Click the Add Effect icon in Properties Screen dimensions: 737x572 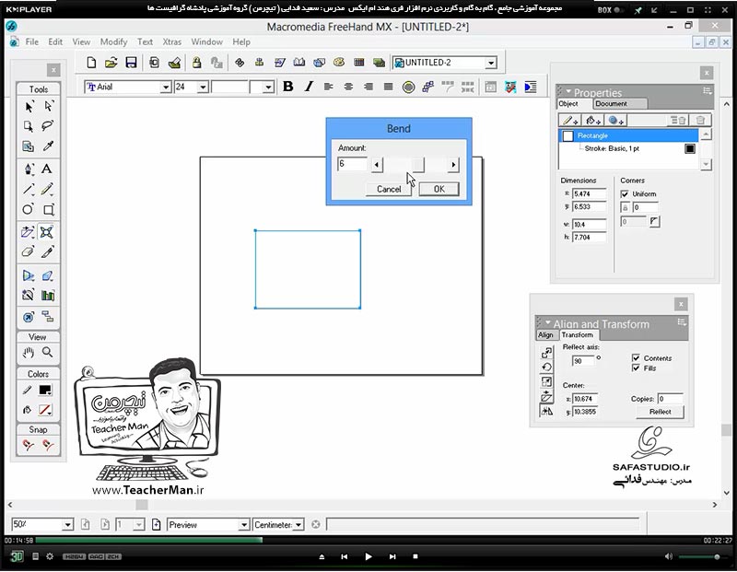tap(615, 121)
